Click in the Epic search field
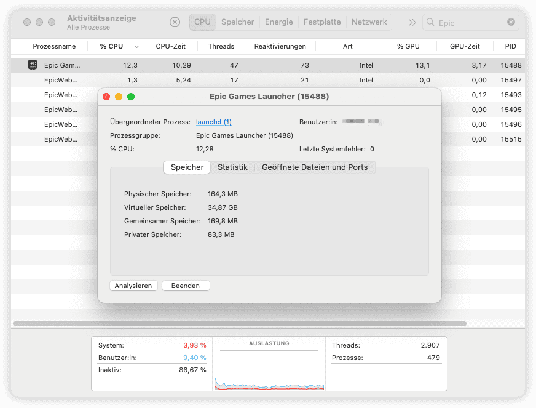 [471, 23]
